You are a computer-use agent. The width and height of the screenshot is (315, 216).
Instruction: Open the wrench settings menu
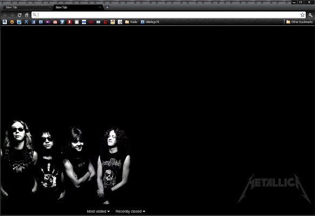pos(311,15)
